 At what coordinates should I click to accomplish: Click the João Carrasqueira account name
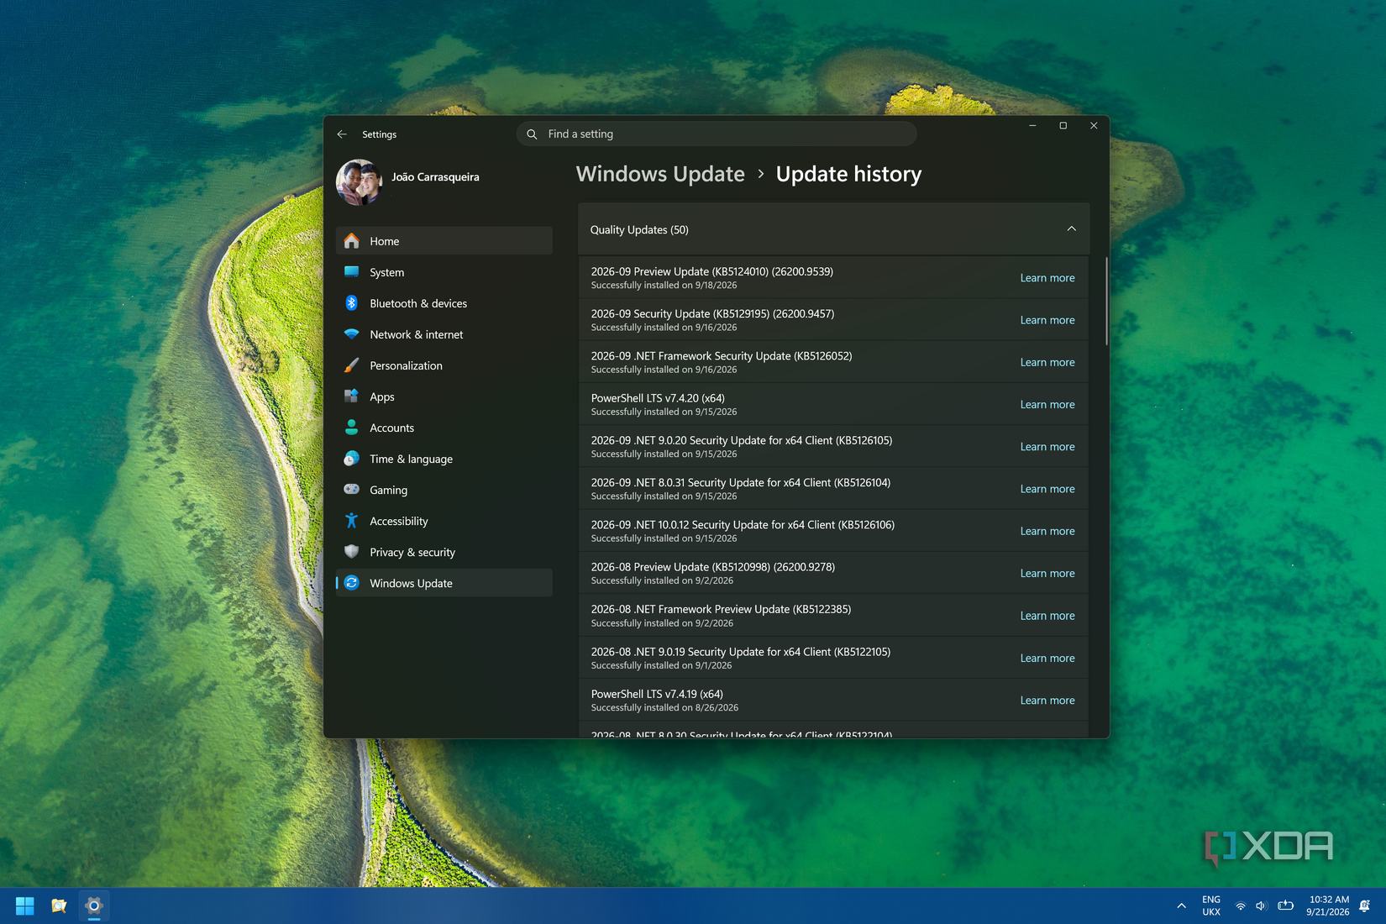pyautogui.click(x=435, y=177)
